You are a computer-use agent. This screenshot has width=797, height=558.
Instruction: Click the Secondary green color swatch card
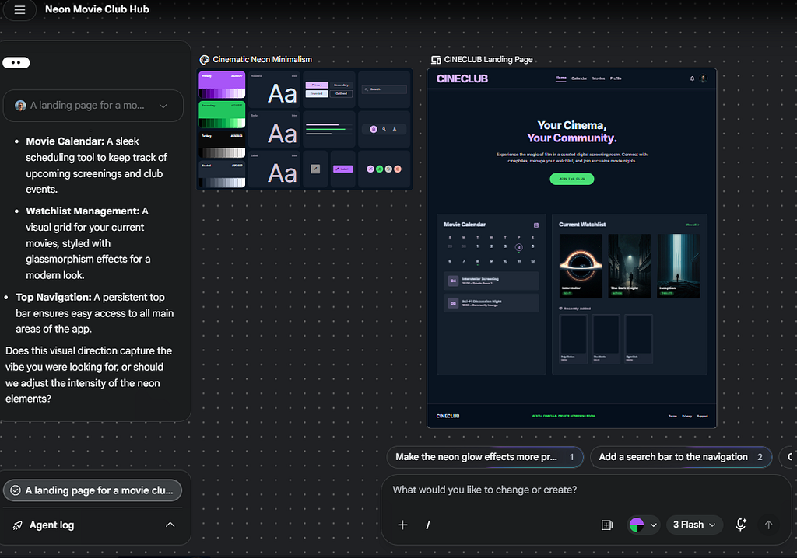pyautogui.click(x=222, y=115)
